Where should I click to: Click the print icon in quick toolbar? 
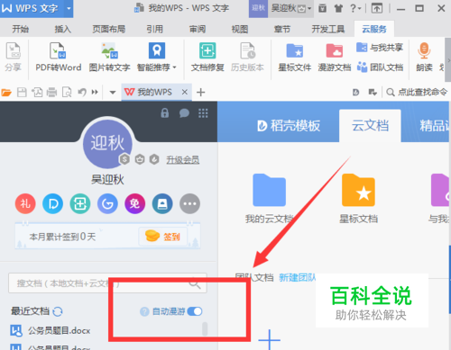coord(51,93)
